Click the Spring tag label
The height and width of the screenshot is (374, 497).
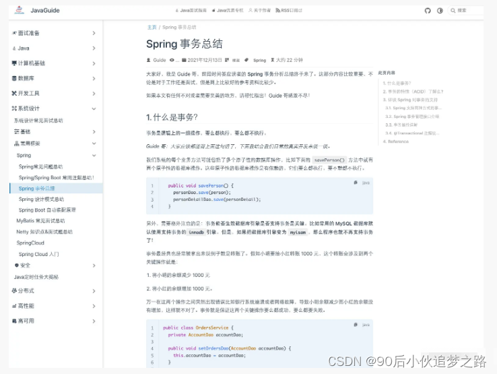point(259,60)
